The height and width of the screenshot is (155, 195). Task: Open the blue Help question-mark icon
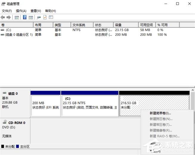pyautogui.click(x=25, y=17)
